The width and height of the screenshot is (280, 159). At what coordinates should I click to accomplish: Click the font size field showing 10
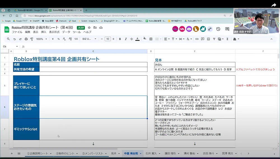[x=108, y=39]
